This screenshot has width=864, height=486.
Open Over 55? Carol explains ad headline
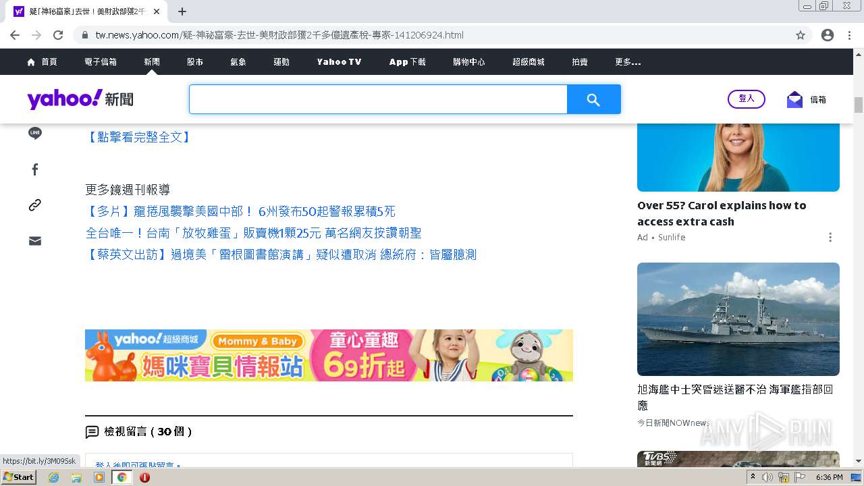pos(722,213)
